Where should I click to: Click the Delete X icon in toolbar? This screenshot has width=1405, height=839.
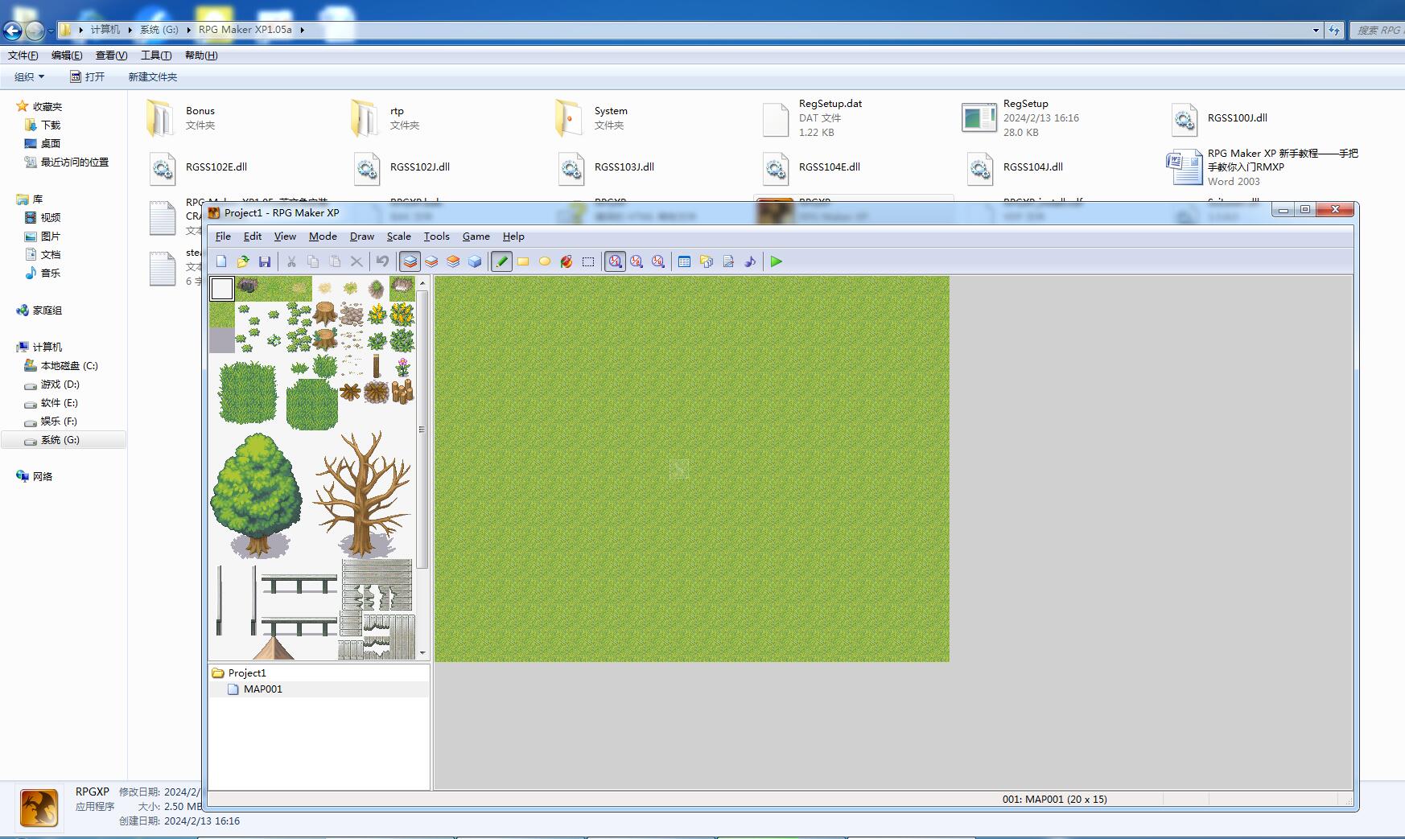point(356,261)
